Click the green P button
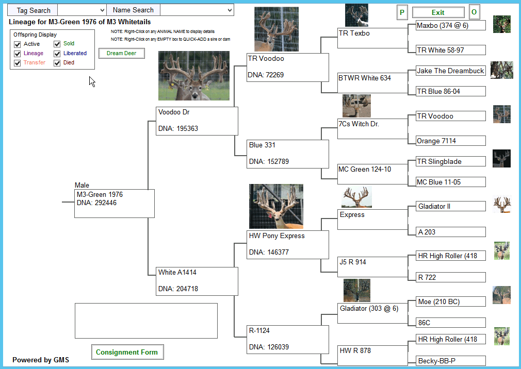The image size is (521, 369). 402,12
